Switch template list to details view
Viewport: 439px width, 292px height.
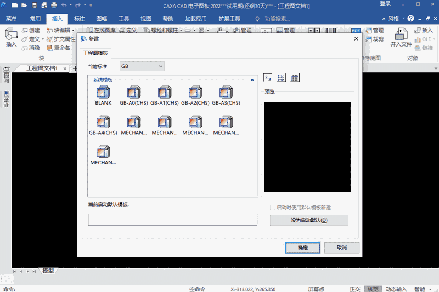click(295, 78)
